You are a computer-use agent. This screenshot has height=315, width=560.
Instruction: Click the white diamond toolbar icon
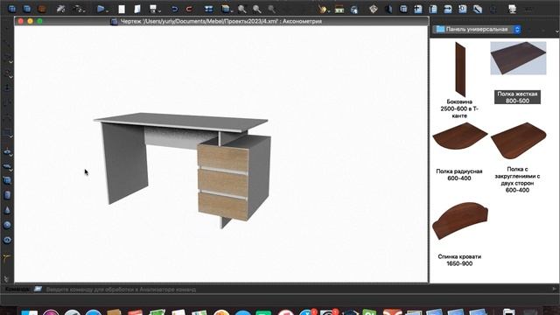374,9
